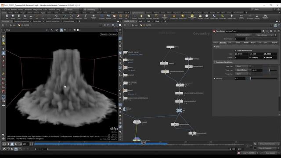Select the Volume Light shelf tool
The image size is (281, 158).
pyautogui.click(x=174, y=17)
